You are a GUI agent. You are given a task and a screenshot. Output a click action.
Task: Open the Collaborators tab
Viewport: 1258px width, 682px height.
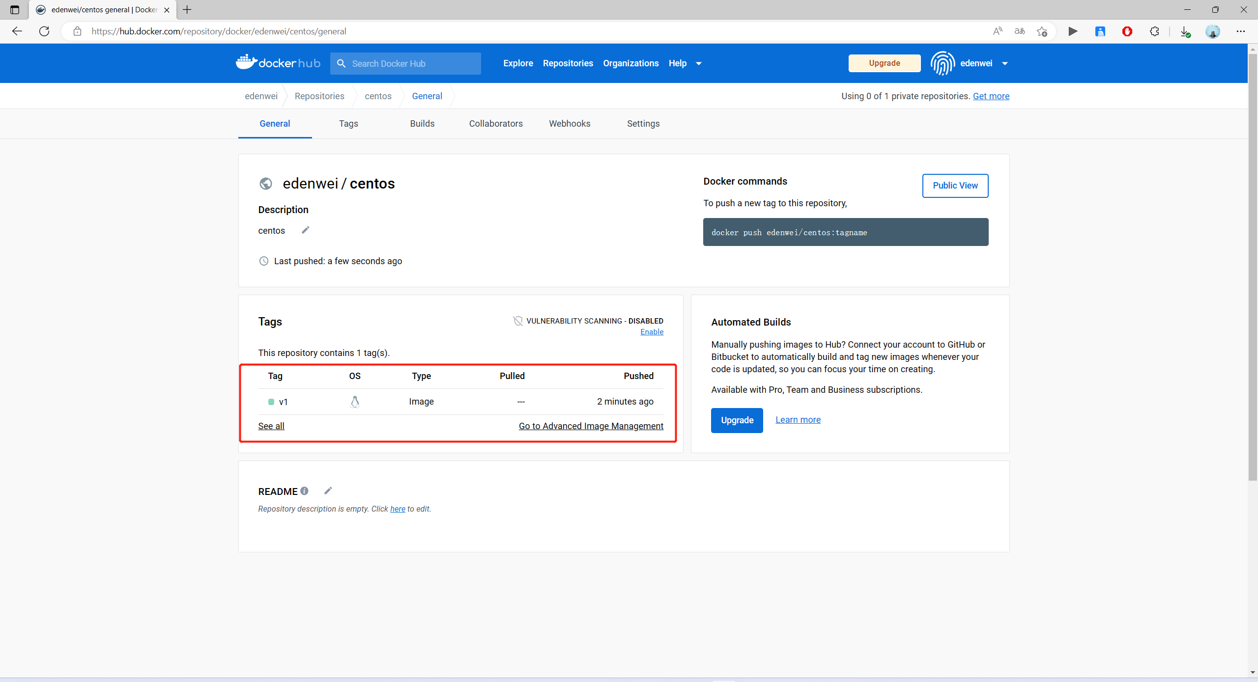coord(496,124)
